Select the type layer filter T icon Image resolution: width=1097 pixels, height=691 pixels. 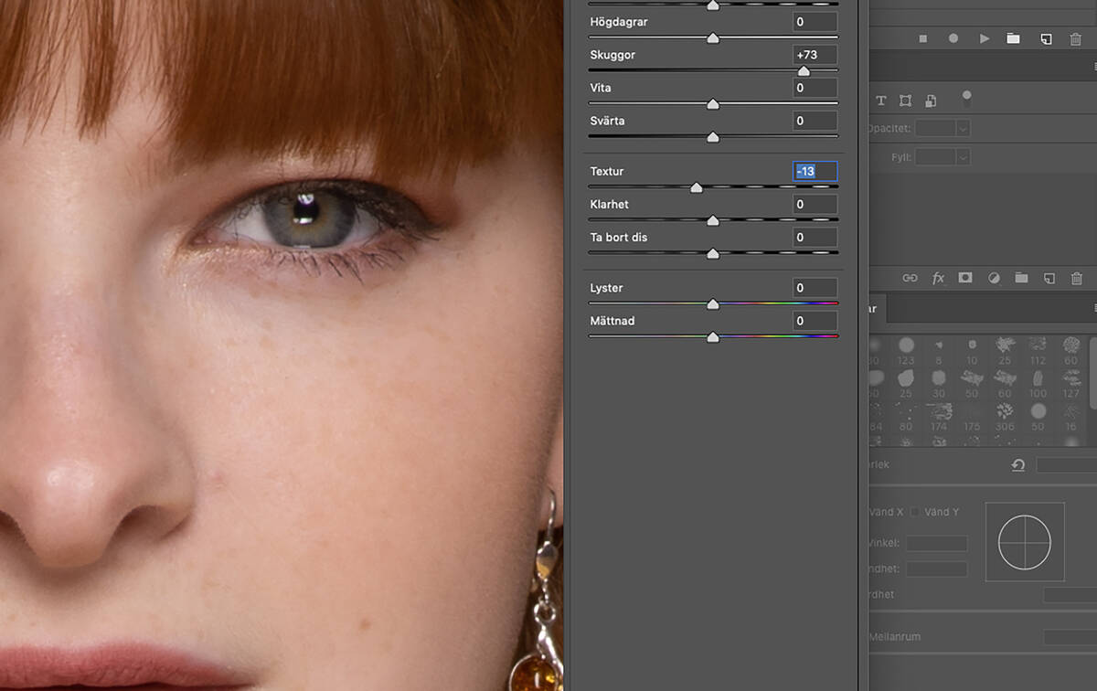[881, 101]
